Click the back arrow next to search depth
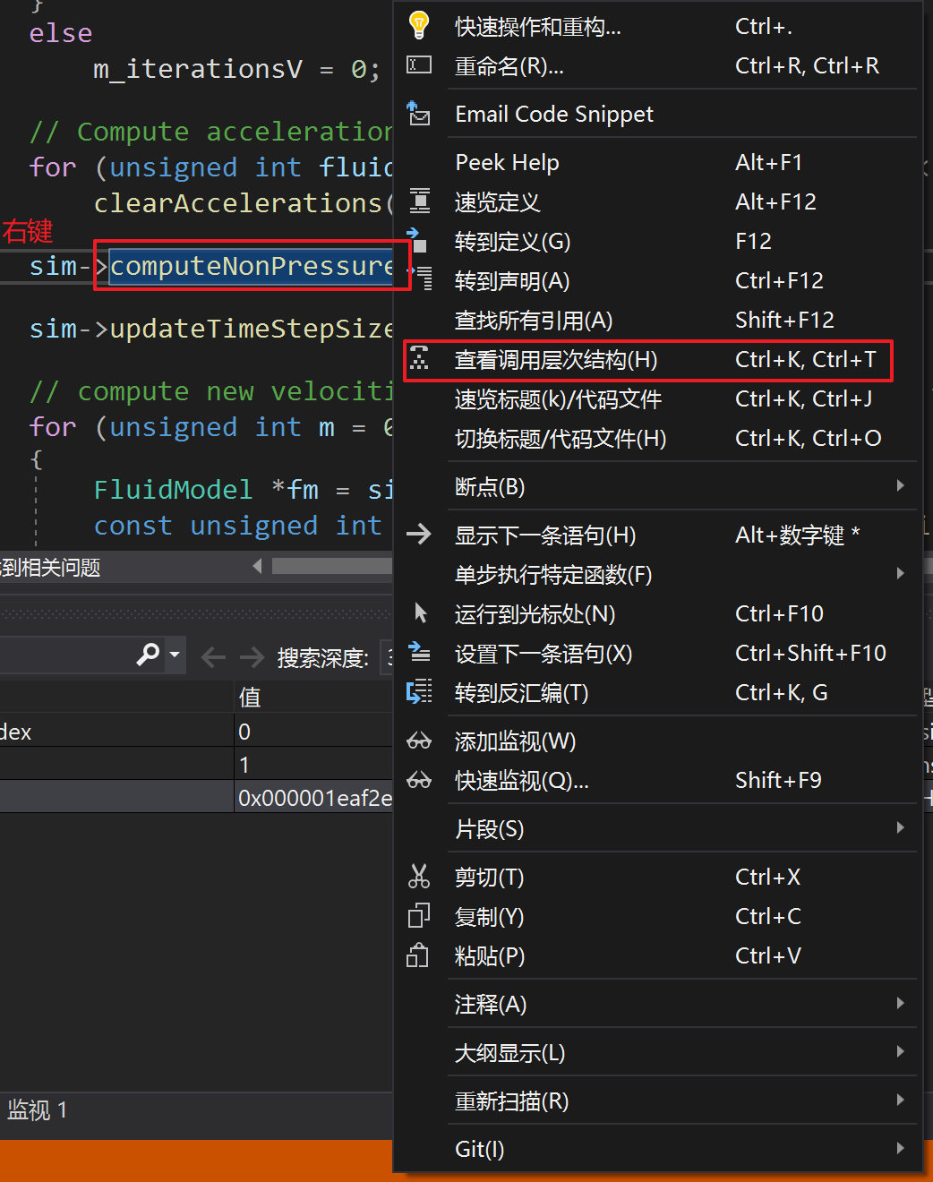Screen dimensions: 933x1182 (x=213, y=658)
